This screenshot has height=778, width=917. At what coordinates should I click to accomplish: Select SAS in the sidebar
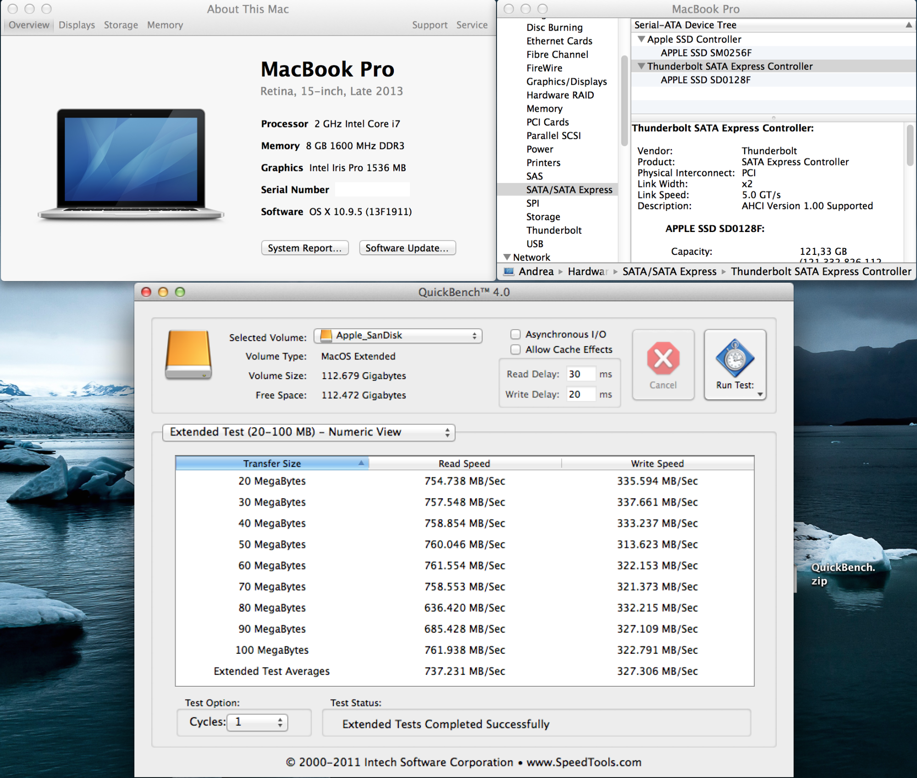coord(535,176)
